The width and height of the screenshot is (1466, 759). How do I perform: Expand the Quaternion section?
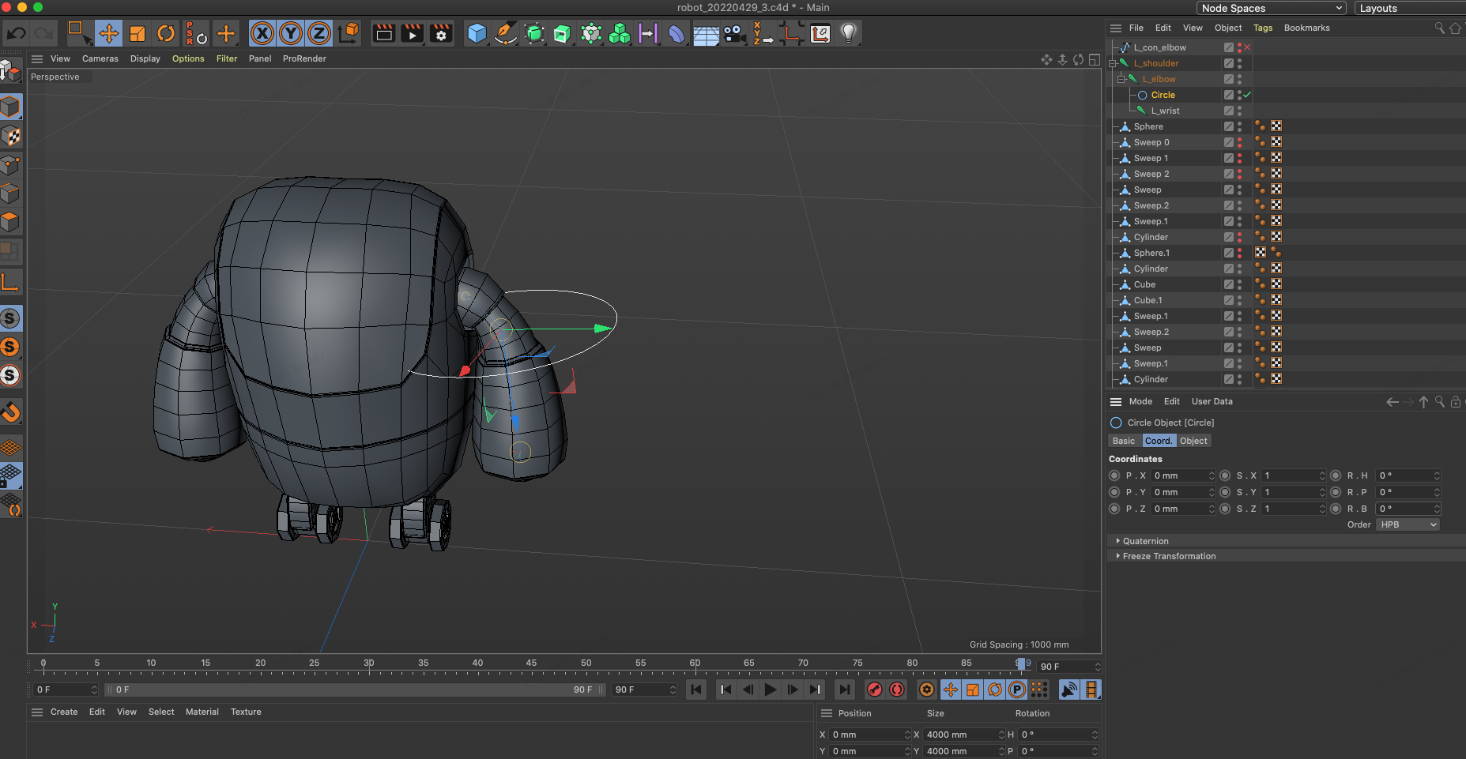tap(1145, 541)
